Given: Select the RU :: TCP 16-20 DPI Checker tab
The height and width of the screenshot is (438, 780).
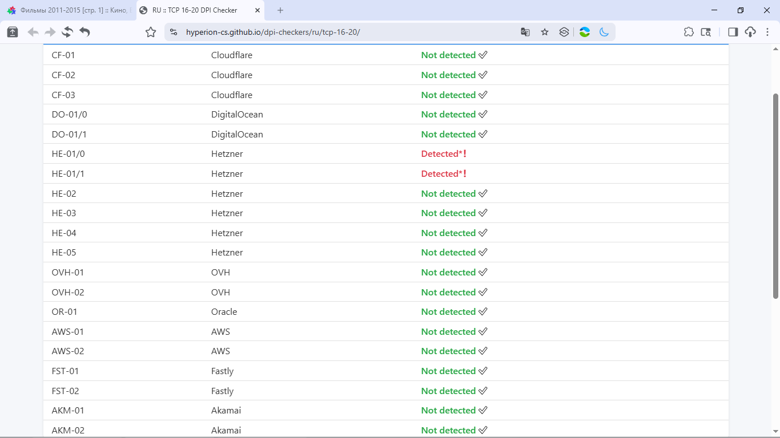Looking at the screenshot, I should 200,10.
